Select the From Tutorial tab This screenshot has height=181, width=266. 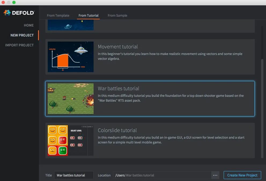click(x=88, y=16)
